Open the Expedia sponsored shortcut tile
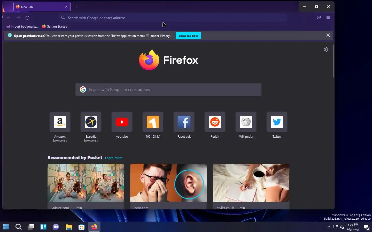 pyautogui.click(x=91, y=122)
